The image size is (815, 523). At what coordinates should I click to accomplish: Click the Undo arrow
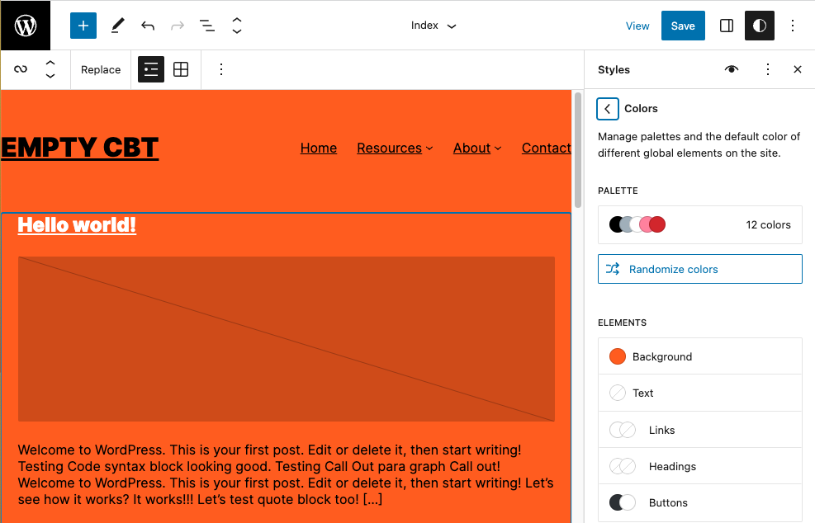(148, 26)
